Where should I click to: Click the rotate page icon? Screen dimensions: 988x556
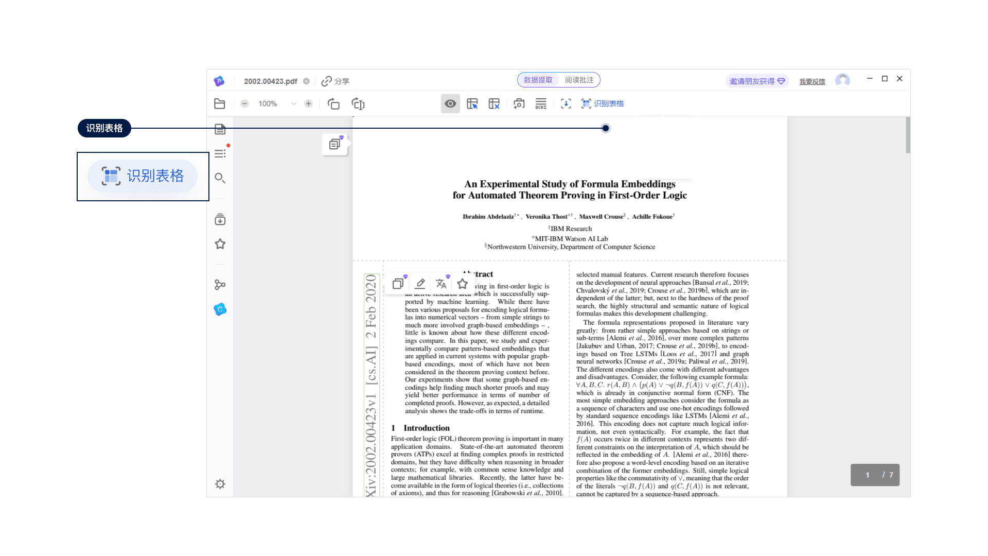[333, 103]
